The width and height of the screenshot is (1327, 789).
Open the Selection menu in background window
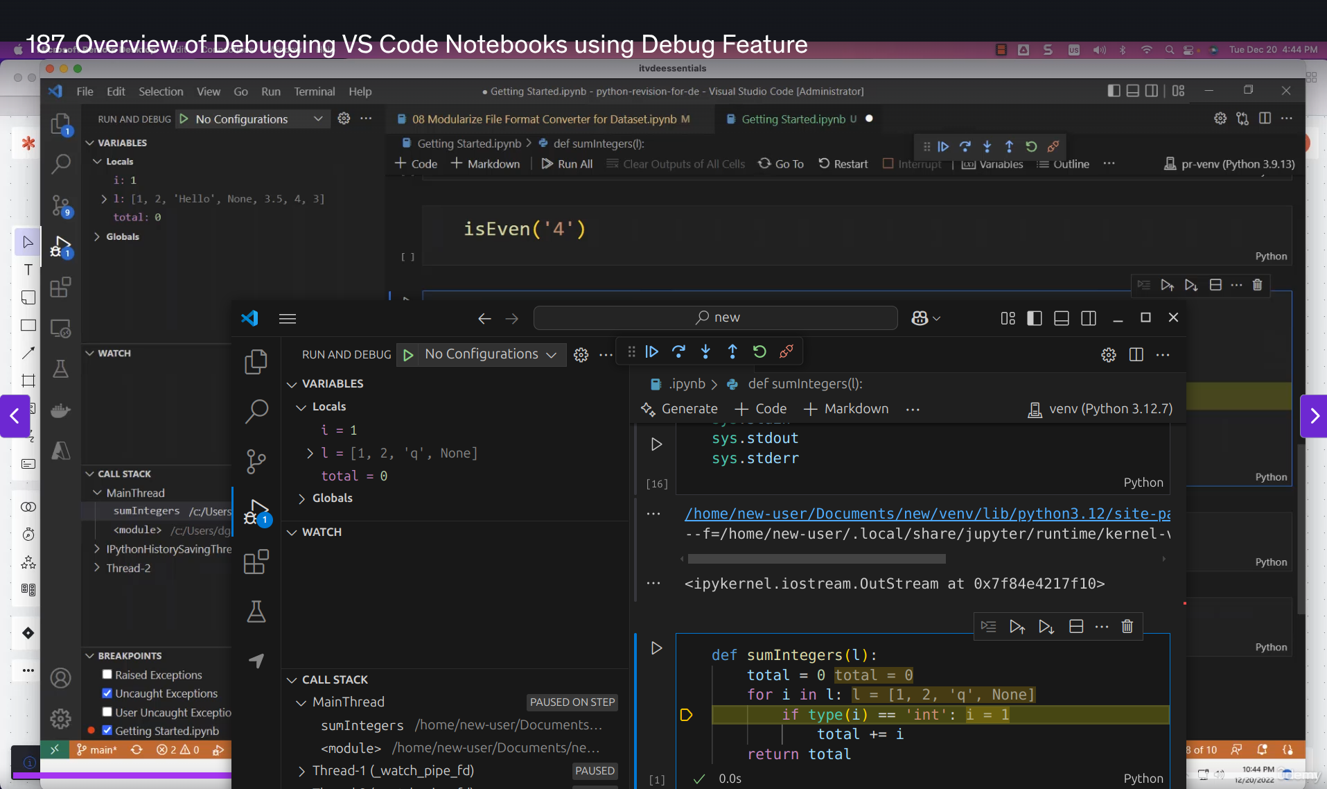pos(161,92)
